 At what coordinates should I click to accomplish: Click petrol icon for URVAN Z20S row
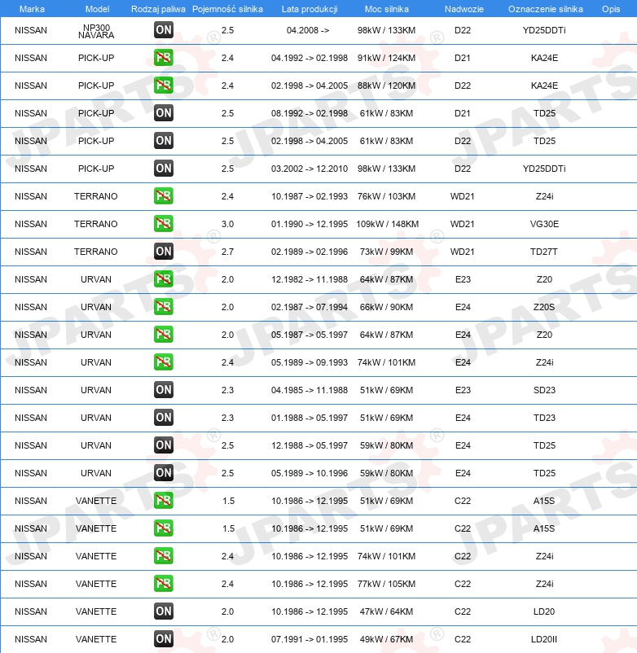pyautogui.click(x=163, y=307)
